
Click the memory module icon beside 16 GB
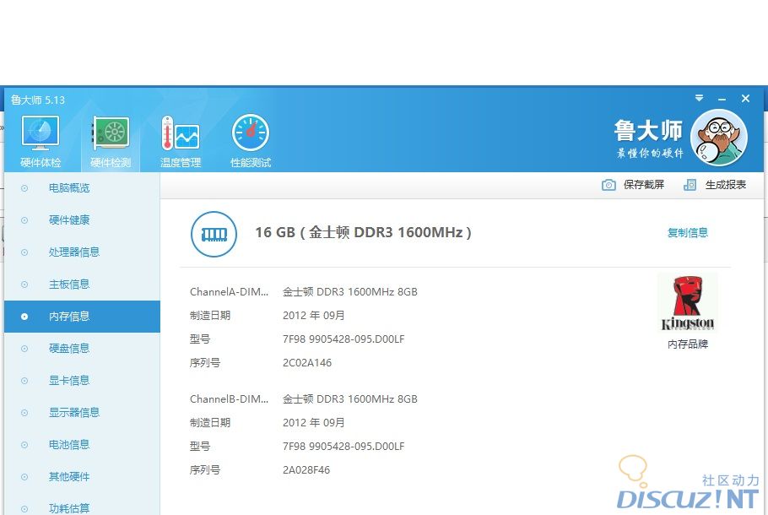tap(214, 234)
